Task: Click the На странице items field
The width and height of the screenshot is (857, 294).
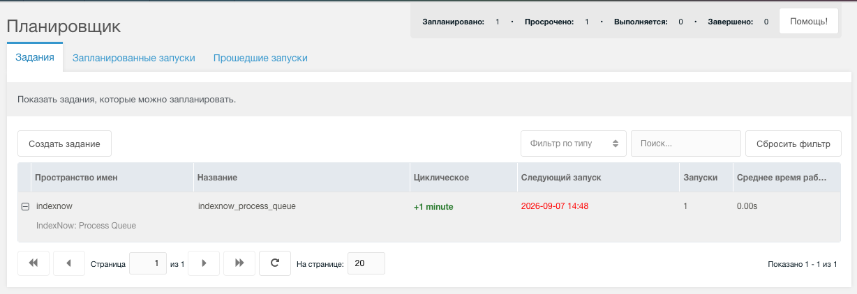Action: 366,263
